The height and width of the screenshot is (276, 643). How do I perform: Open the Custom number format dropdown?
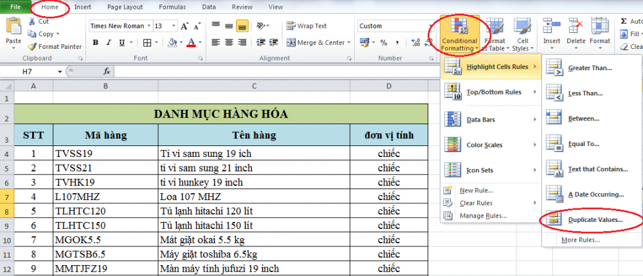tap(430, 26)
